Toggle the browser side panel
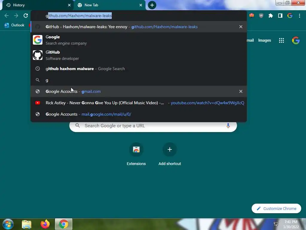Viewport: 306px width, 230px height. click(x=280, y=16)
